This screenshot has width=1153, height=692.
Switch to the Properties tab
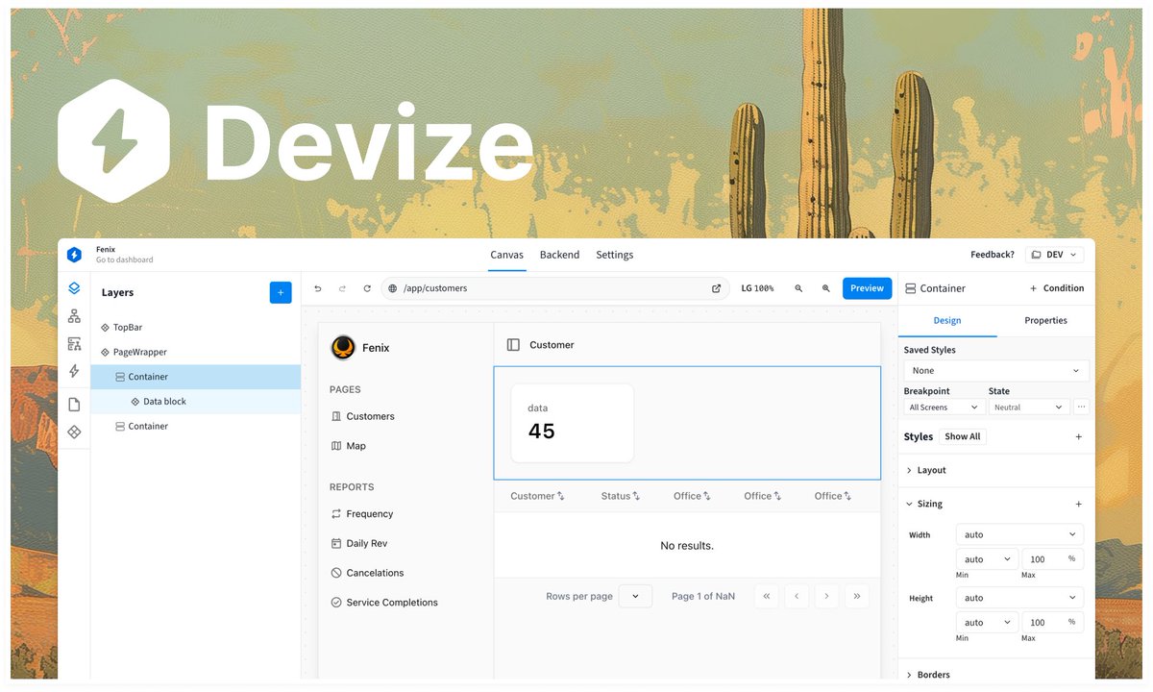point(1045,321)
